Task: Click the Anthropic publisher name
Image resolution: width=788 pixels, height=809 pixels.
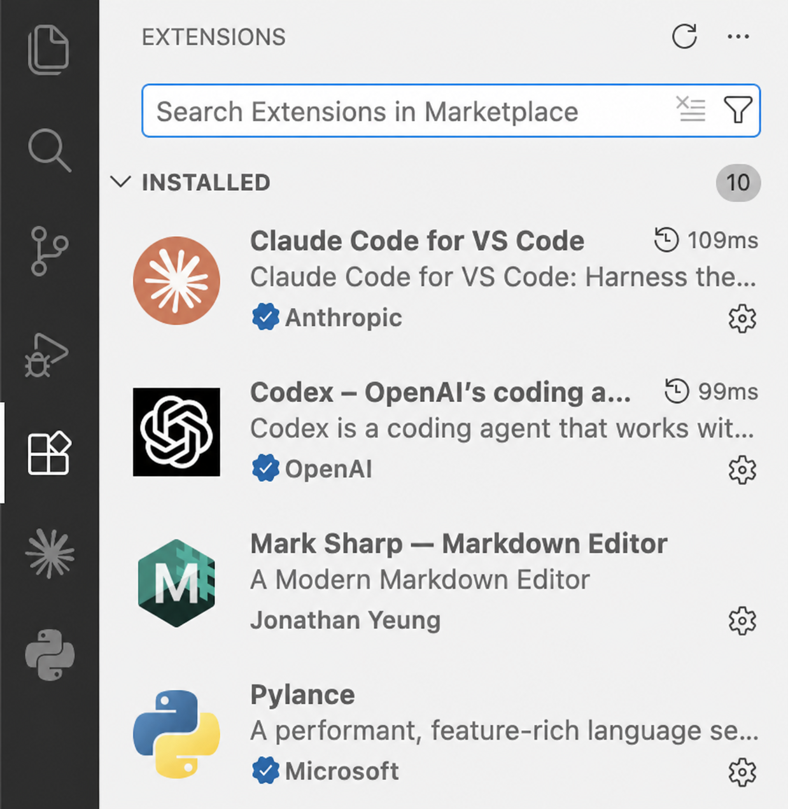Action: pyautogui.click(x=344, y=317)
